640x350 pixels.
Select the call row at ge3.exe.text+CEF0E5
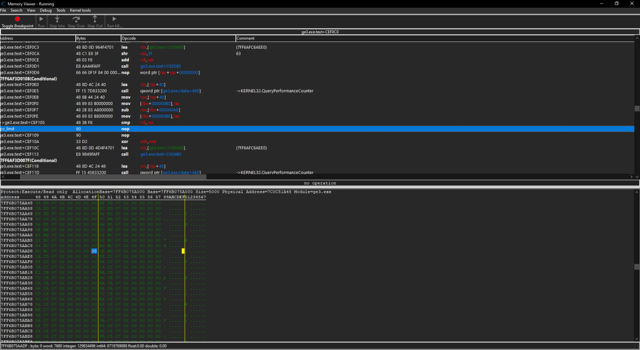[x=317, y=91]
